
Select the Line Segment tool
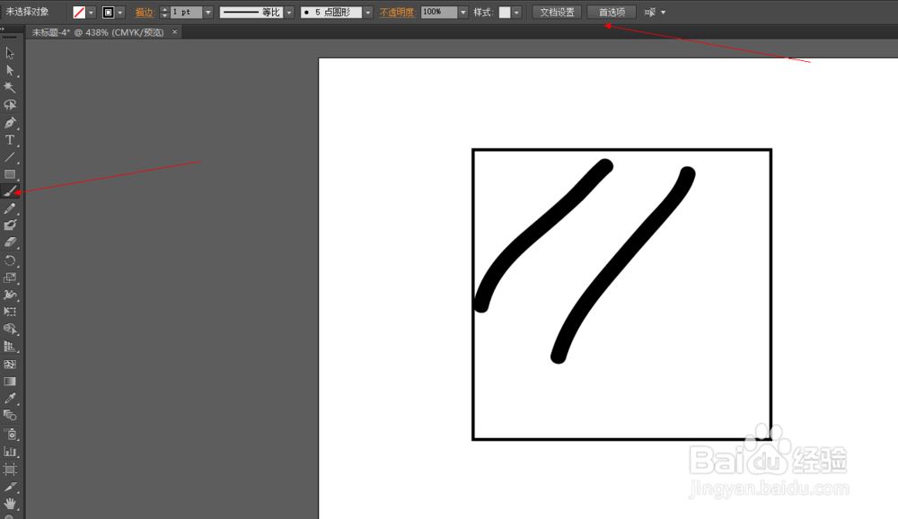(10, 157)
